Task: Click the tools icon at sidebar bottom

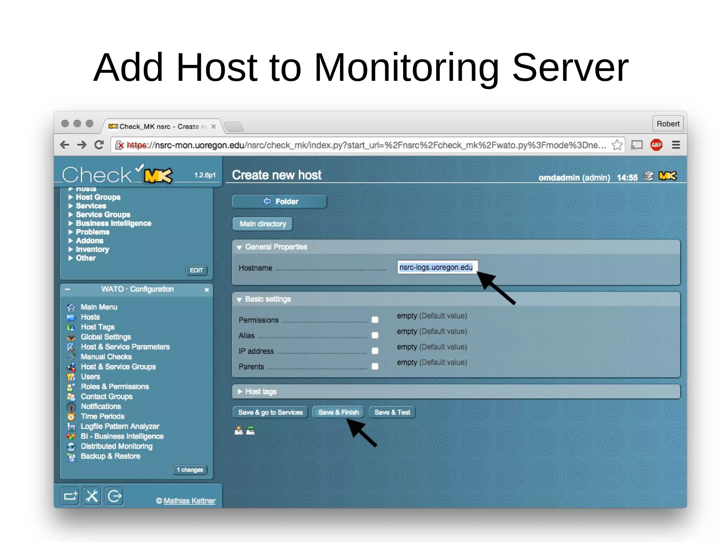Action: pos(92,496)
